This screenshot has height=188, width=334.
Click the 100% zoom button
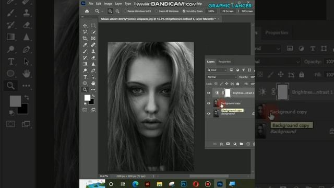[211, 11]
